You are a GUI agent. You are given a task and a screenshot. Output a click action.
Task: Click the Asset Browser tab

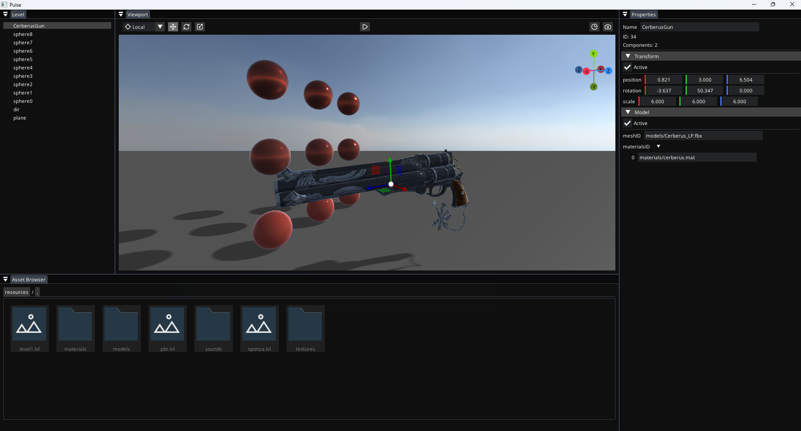[x=28, y=280]
